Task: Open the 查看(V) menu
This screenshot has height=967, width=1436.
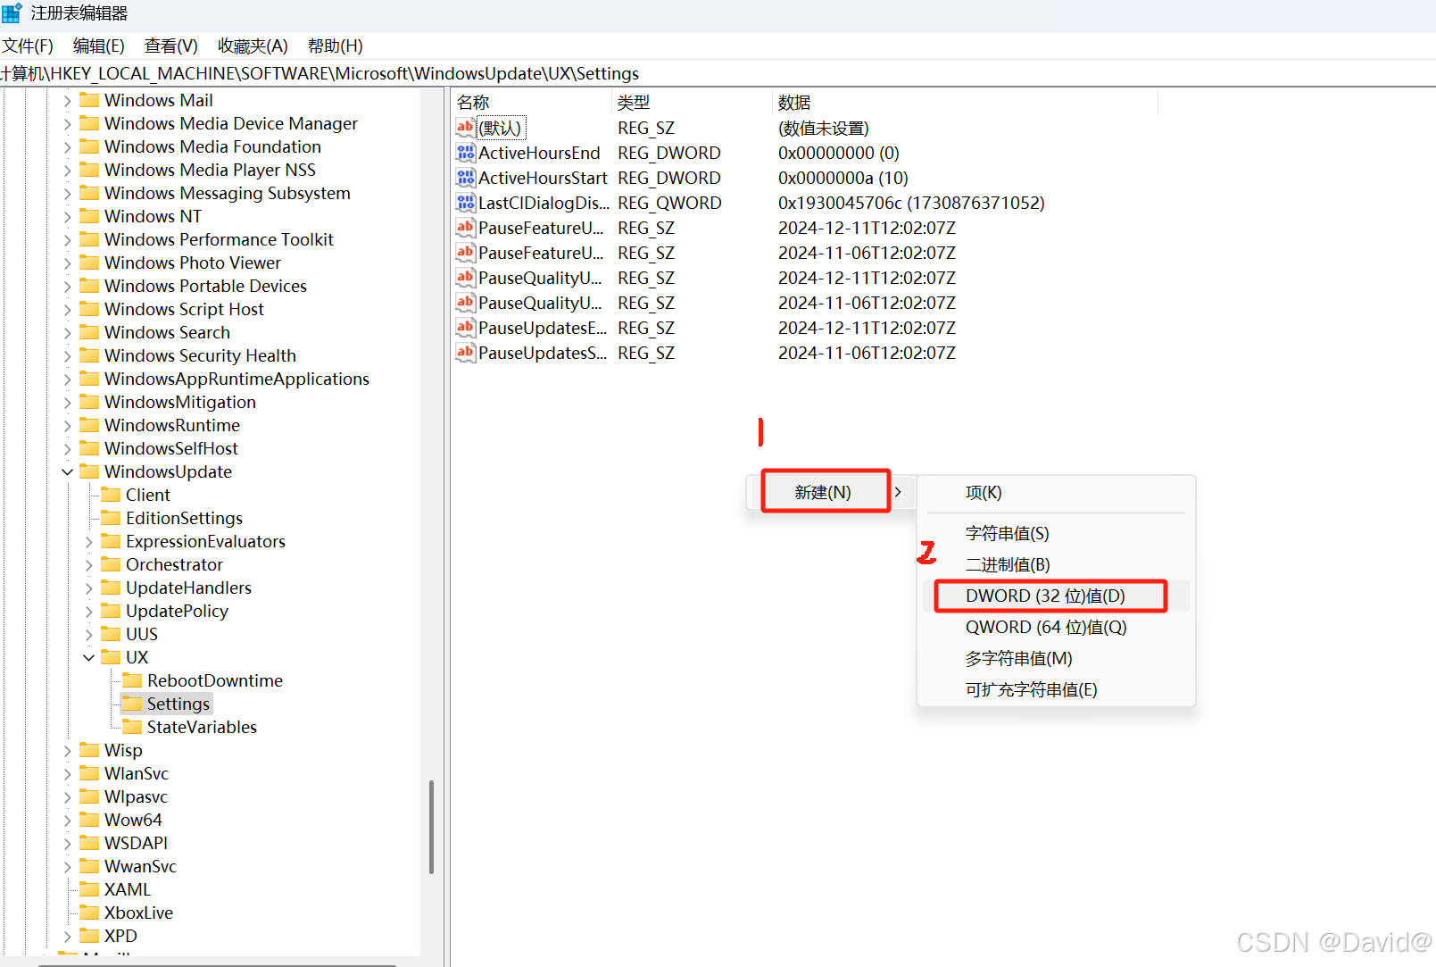Action: click(171, 46)
